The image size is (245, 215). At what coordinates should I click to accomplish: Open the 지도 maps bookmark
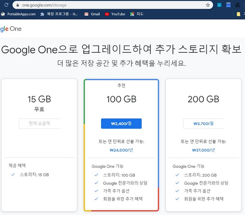coord(137,14)
